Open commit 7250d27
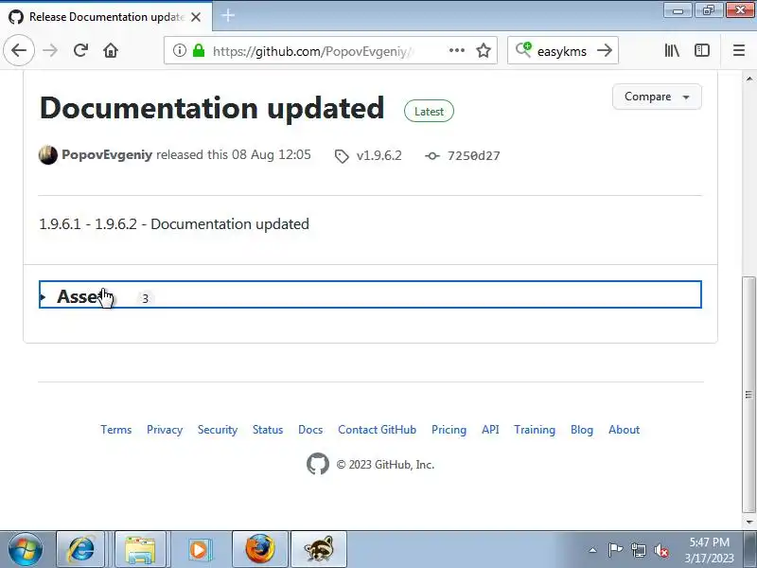 [474, 155]
